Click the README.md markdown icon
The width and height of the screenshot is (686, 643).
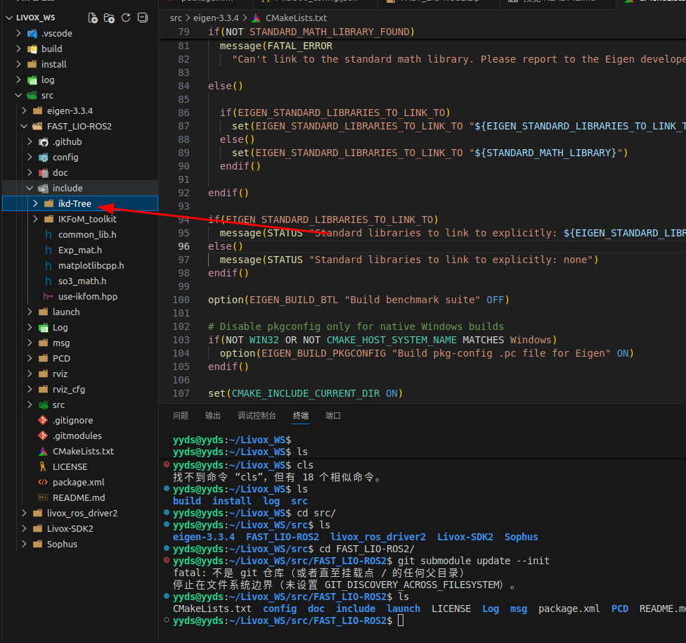(x=43, y=497)
